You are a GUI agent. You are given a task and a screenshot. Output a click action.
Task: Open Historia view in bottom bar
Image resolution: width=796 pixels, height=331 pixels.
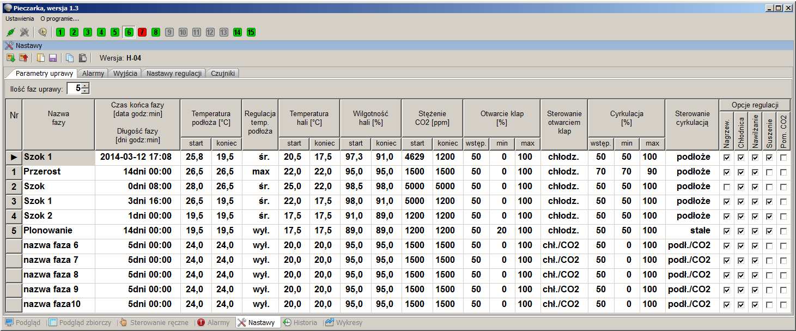tap(300, 322)
